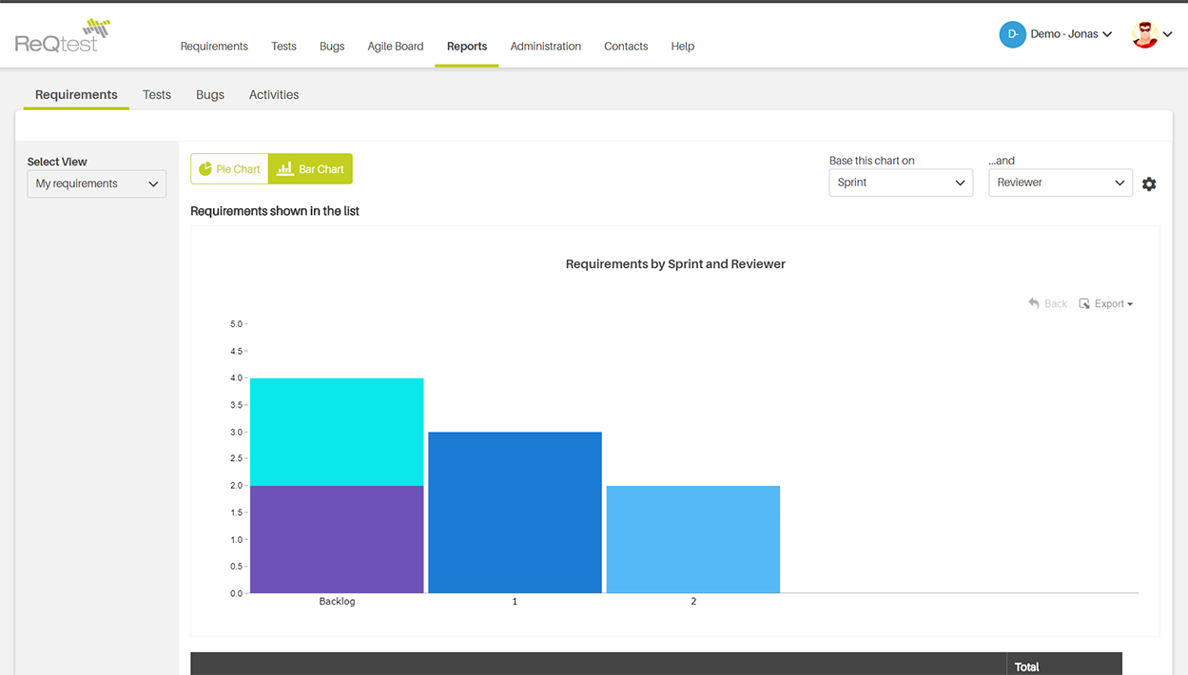This screenshot has height=675, width=1188.
Task: Switch to Bar Chart view
Action: point(310,169)
